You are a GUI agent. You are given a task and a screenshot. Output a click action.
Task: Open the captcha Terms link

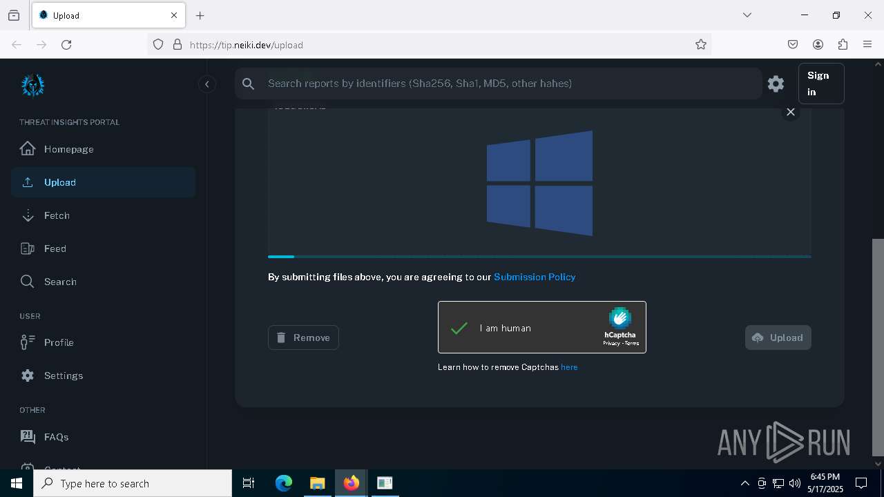click(631, 343)
